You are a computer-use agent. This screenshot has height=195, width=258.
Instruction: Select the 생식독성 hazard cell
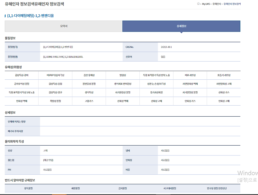point(89,92)
